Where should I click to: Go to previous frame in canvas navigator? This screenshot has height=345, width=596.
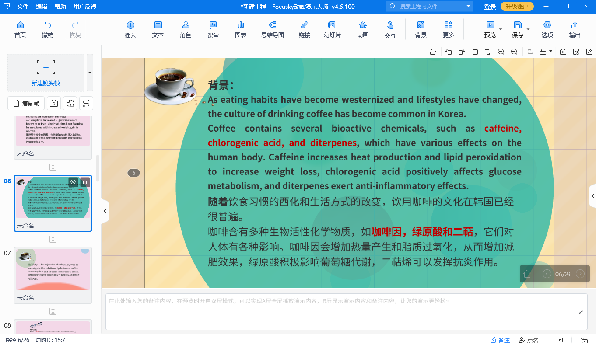(x=547, y=274)
